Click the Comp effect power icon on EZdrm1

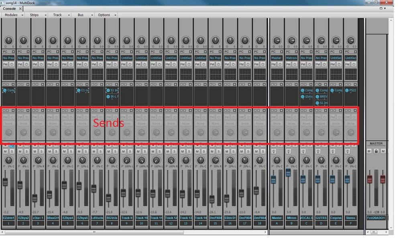5,90
